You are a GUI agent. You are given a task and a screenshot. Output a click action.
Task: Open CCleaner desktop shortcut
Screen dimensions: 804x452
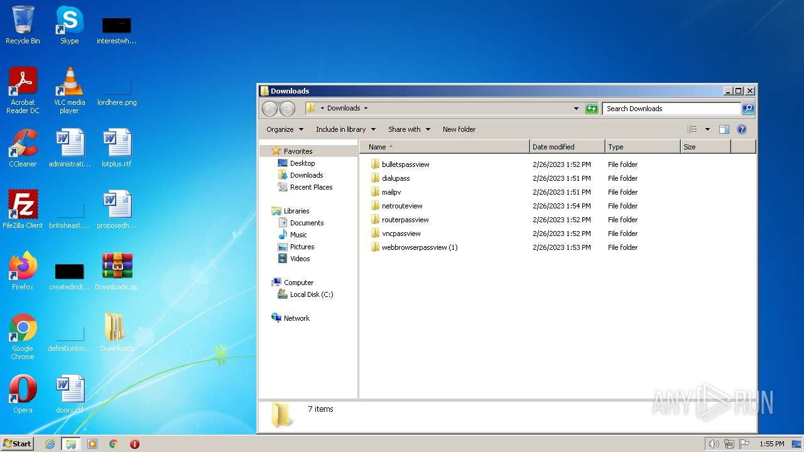(23, 148)
